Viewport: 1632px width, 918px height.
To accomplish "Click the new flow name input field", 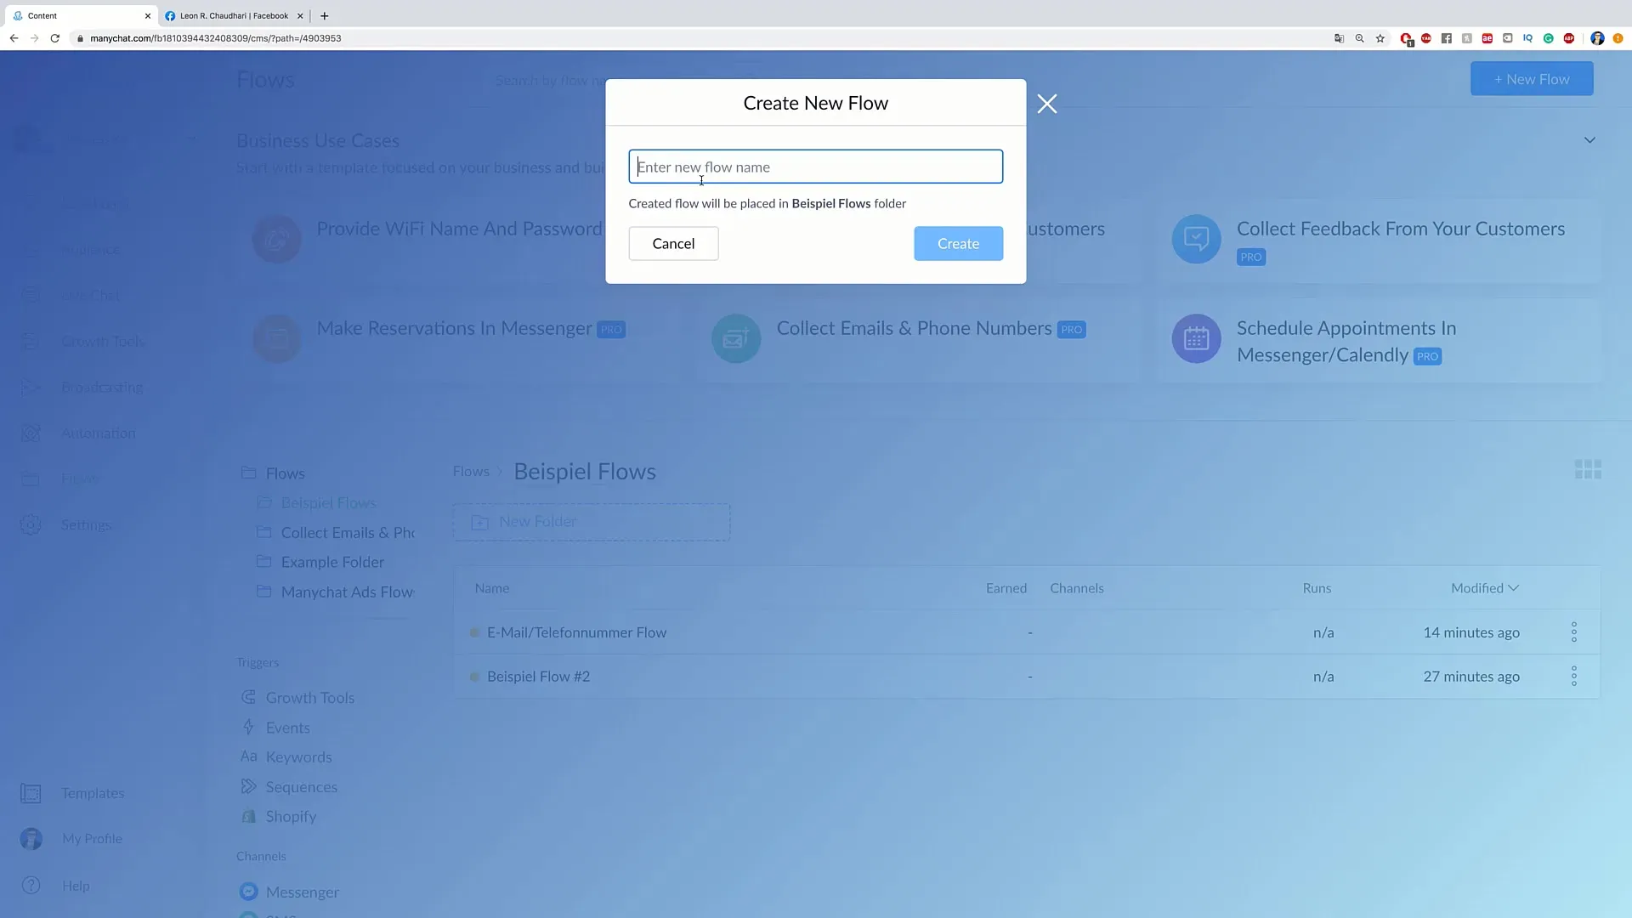I will point(815,167).
